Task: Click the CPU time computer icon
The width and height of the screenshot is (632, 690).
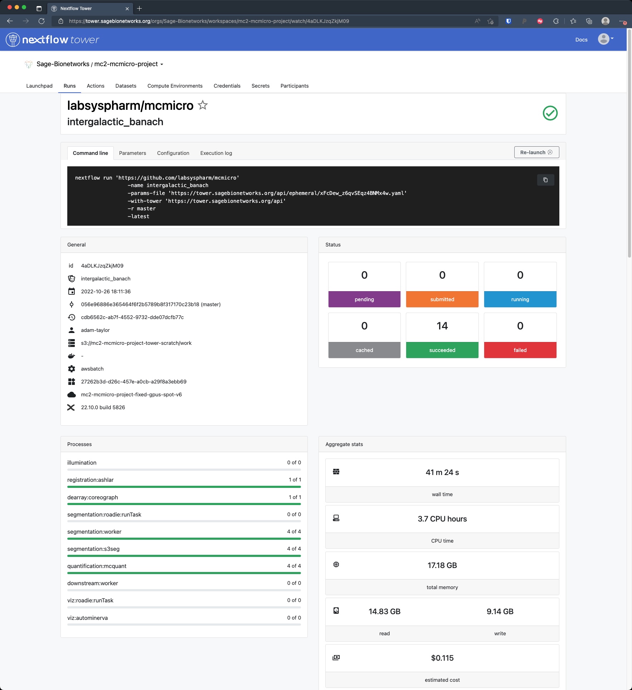Action: coord(336,518)
